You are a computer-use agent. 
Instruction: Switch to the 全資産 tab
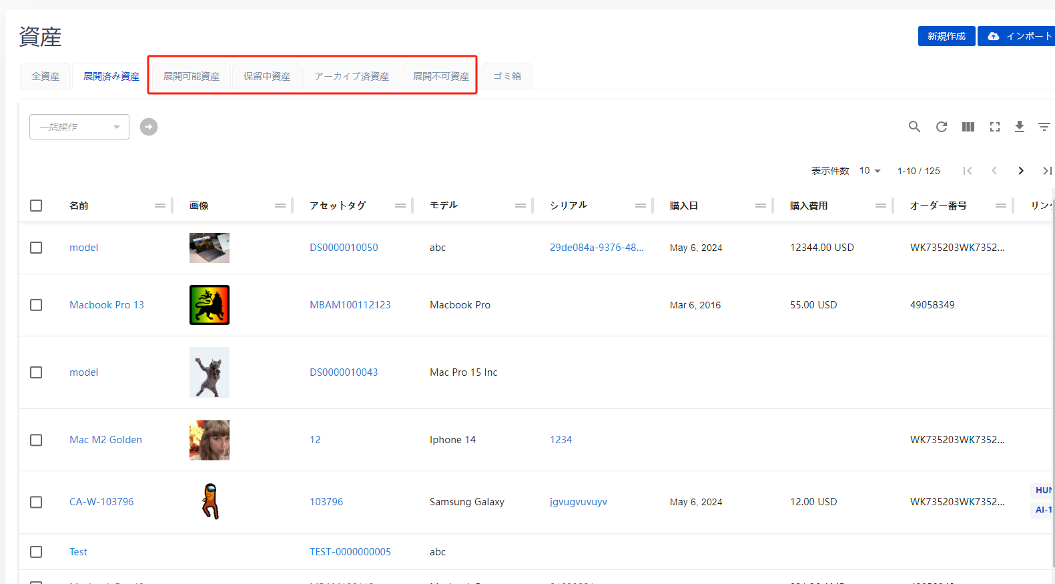point(45,77)
